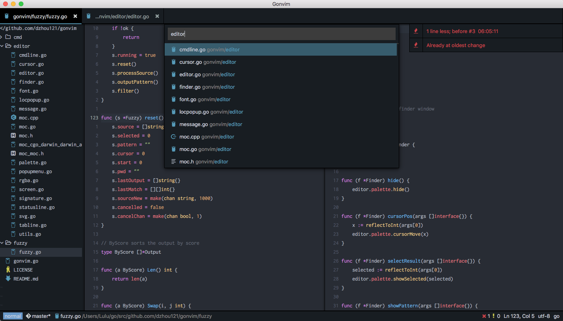Click file icon of locpopup.go search result
This screenshot has height=321, width=563.
click(174, 112)
